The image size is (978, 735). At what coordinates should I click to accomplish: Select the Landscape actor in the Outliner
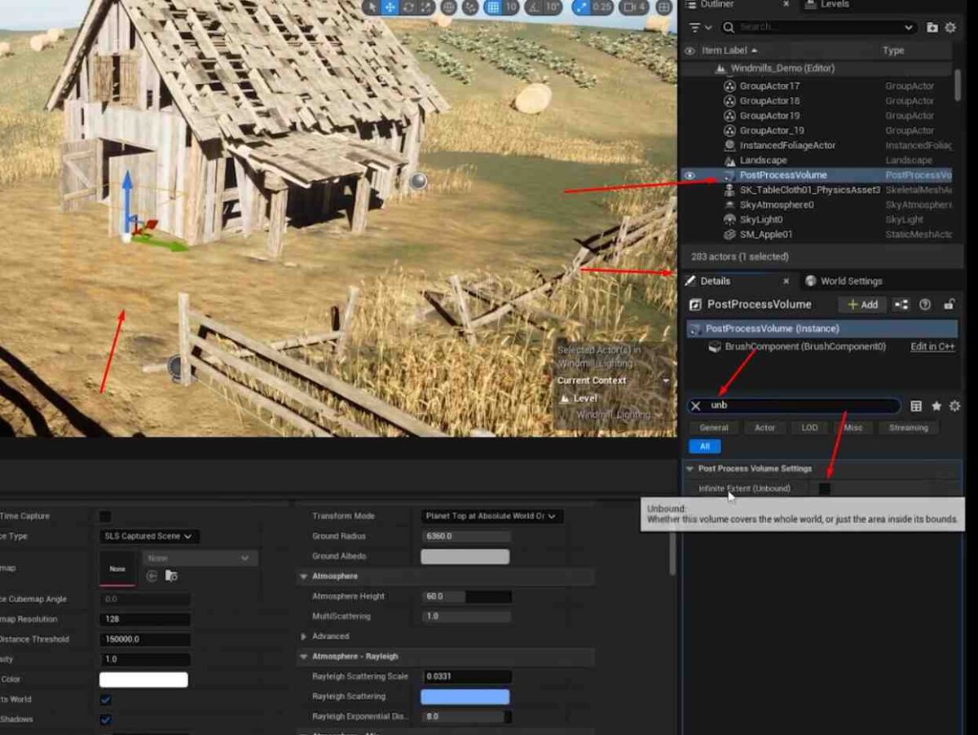761,160
